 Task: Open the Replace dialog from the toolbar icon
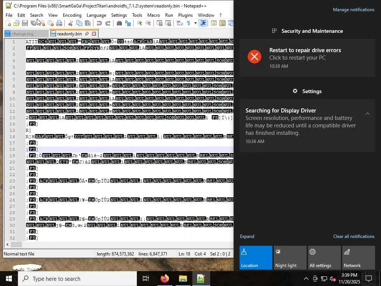128,23
